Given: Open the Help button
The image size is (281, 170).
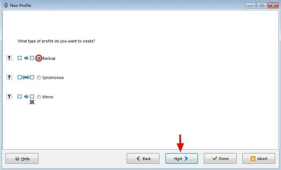Looking at the screenshot, I should point(22,159).
